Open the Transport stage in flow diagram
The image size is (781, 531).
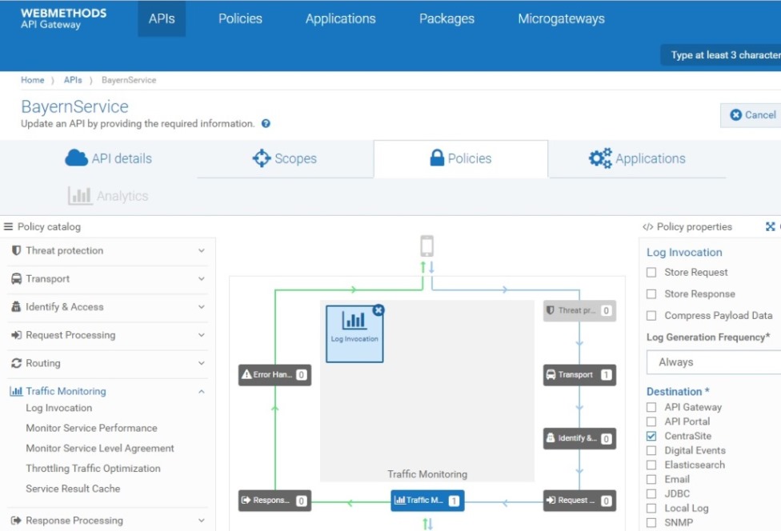click(x=579, y=375)
